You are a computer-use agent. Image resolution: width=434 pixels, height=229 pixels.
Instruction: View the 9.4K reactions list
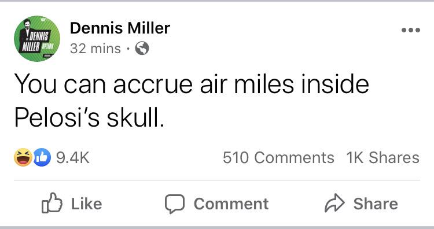73,158
